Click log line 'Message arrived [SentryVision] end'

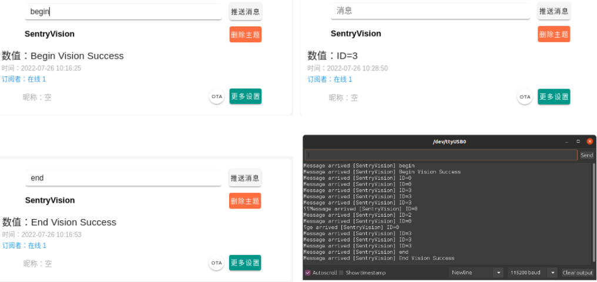coord(355,252)
